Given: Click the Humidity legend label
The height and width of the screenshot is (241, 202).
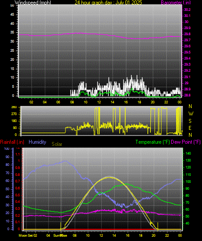Looking at the screenshot, I should 37,142.
